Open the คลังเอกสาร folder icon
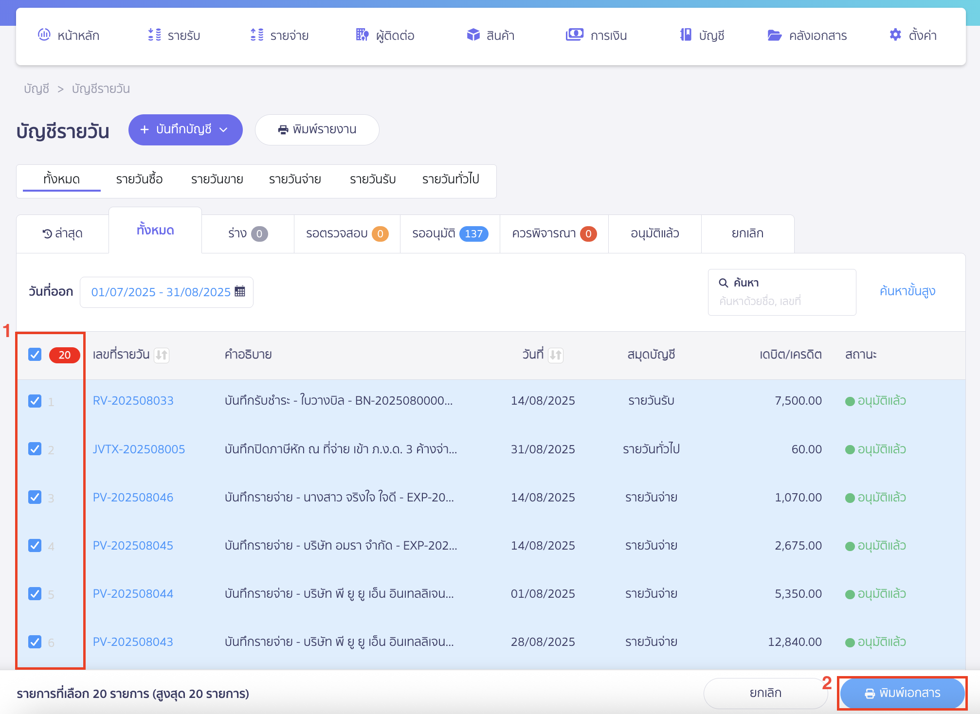The width and height of the screenshot is (980, 714). (x=774, y=35)
